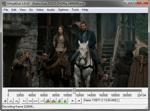The image size is (150, 111).
Task: Click the timeline position slider thumb
Action: click(74, 91)
